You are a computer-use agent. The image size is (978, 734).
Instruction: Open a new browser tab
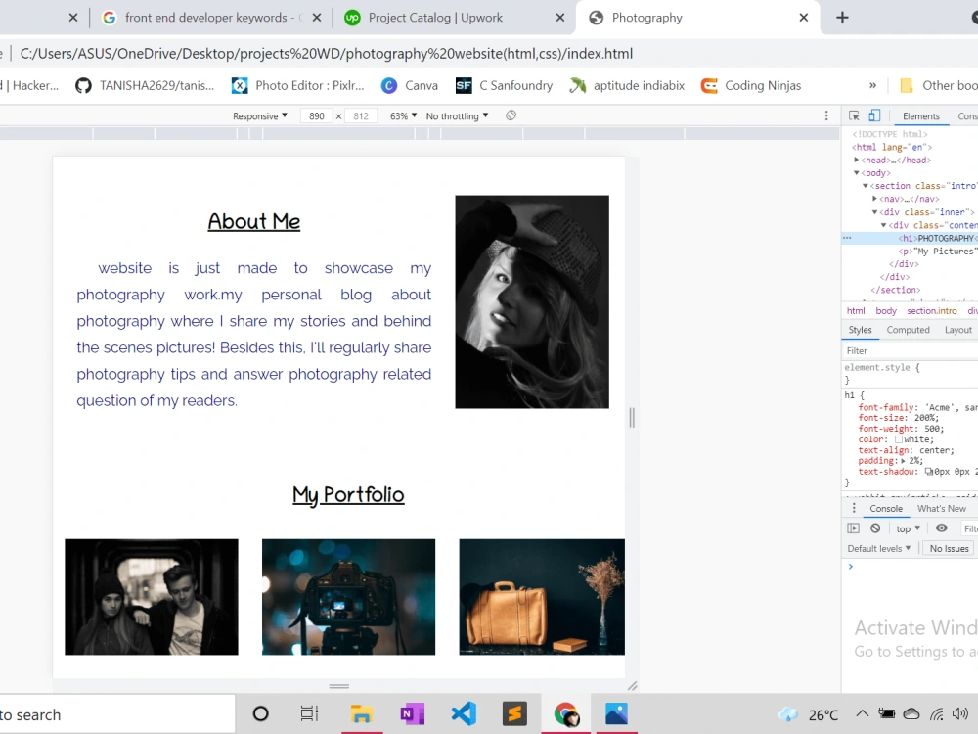click(842, 18)
